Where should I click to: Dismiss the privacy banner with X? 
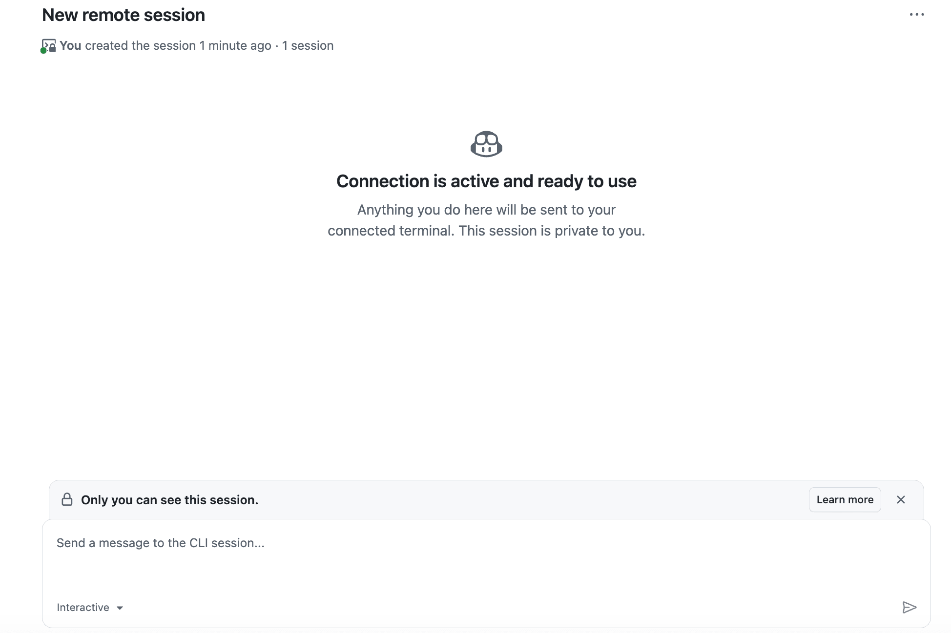[x=901, y=499]
